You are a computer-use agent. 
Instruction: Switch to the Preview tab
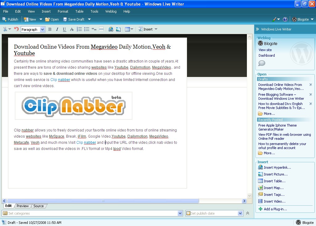point(23,206)
